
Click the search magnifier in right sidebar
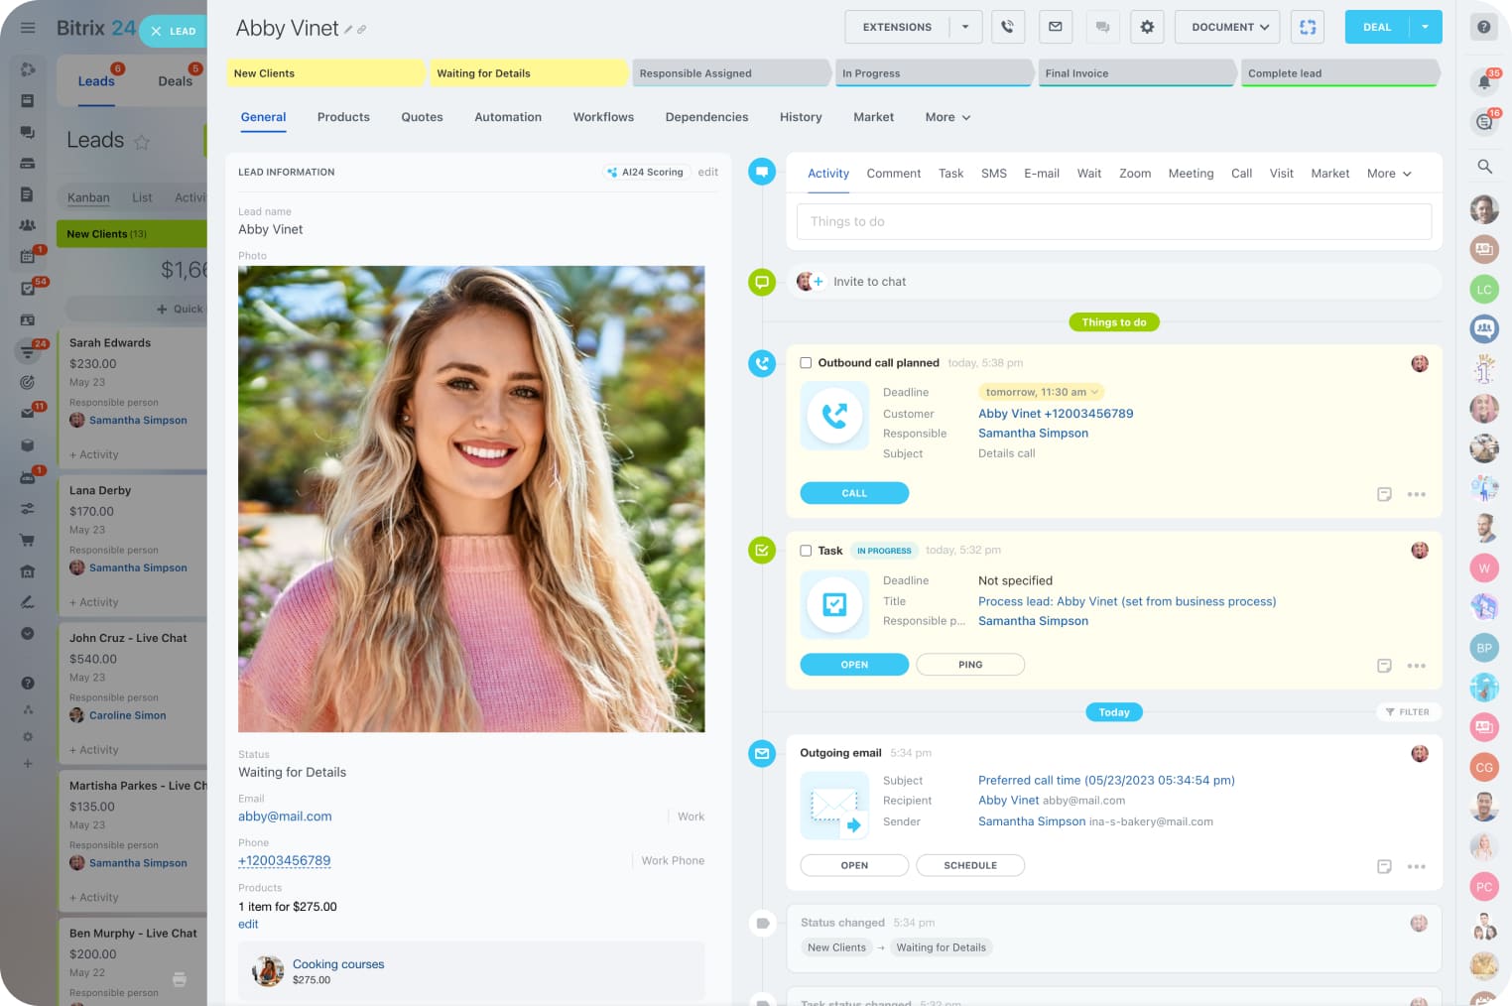click(1484, 167)
